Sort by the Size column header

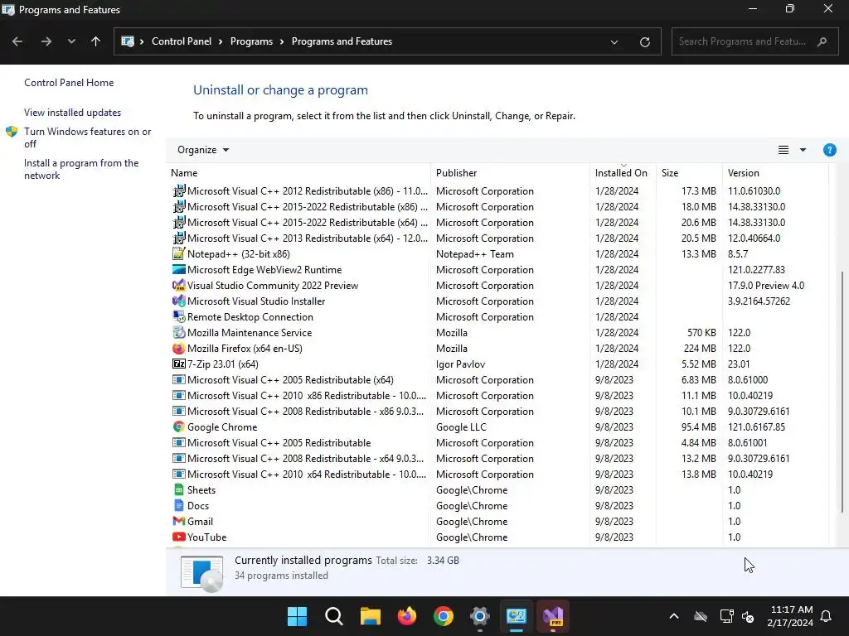tap(689, 173)
